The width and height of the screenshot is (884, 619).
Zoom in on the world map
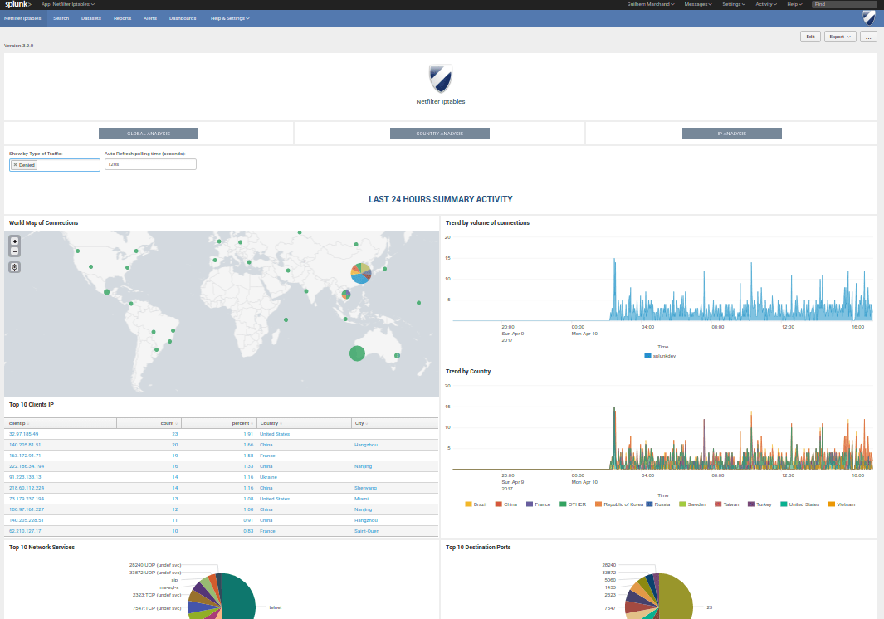point(13,241)
